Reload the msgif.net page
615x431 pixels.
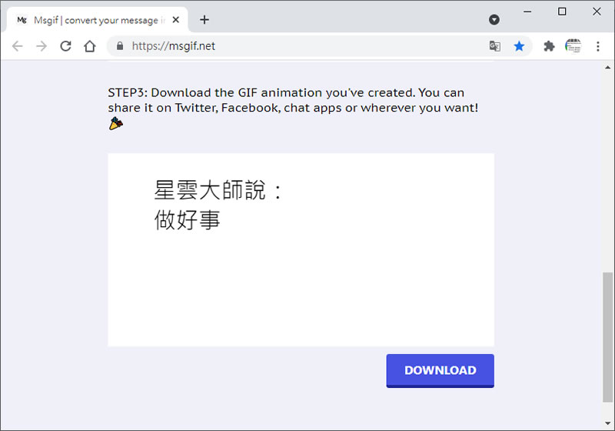click(65, 46)
